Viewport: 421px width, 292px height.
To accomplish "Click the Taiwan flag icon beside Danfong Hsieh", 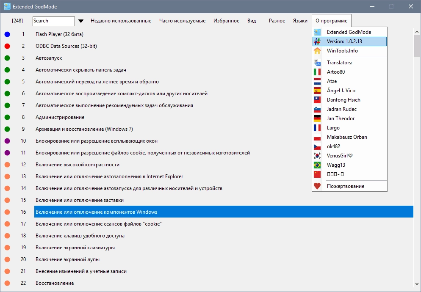I will [317, 100].
